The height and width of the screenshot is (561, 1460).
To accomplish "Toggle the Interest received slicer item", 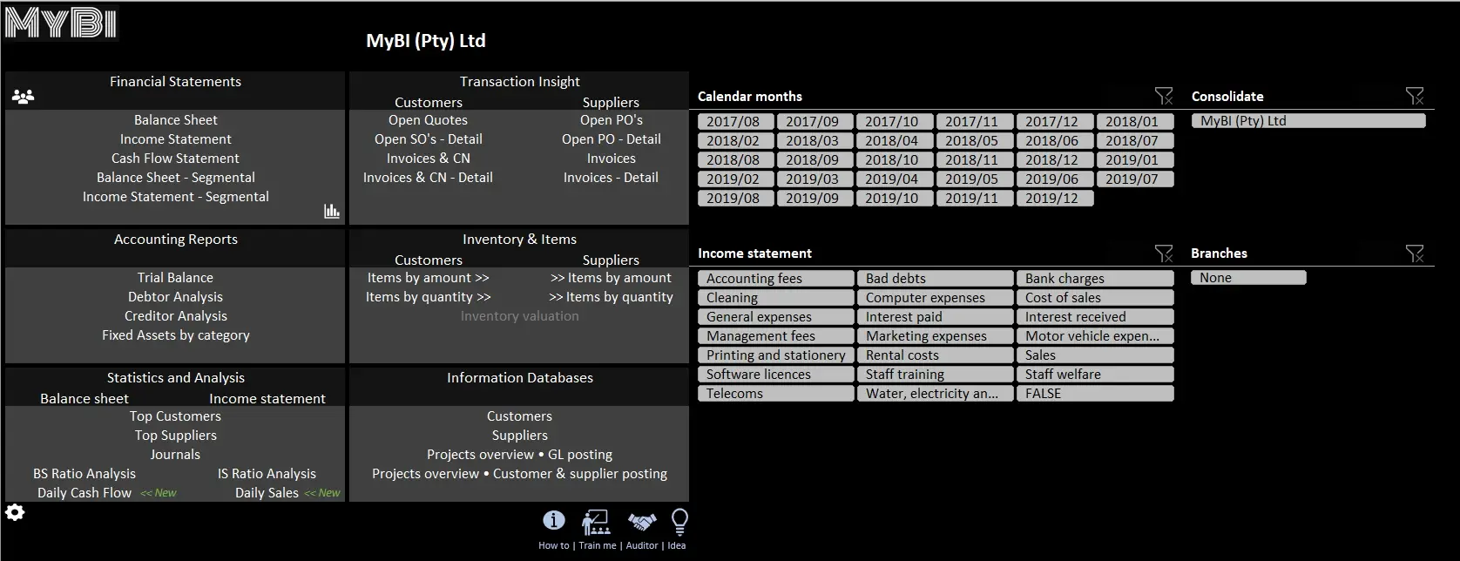I will [1095, 317].
